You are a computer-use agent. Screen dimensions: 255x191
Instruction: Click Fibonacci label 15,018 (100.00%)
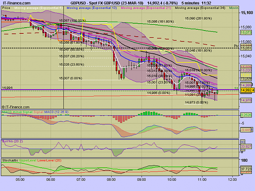[x=198, y=70]
